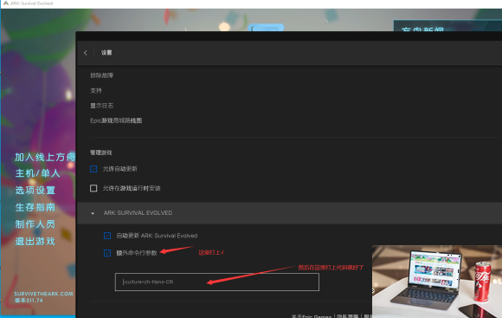Open 选项设置 in ARK menu
502x318 pixels.
(35, 191)
